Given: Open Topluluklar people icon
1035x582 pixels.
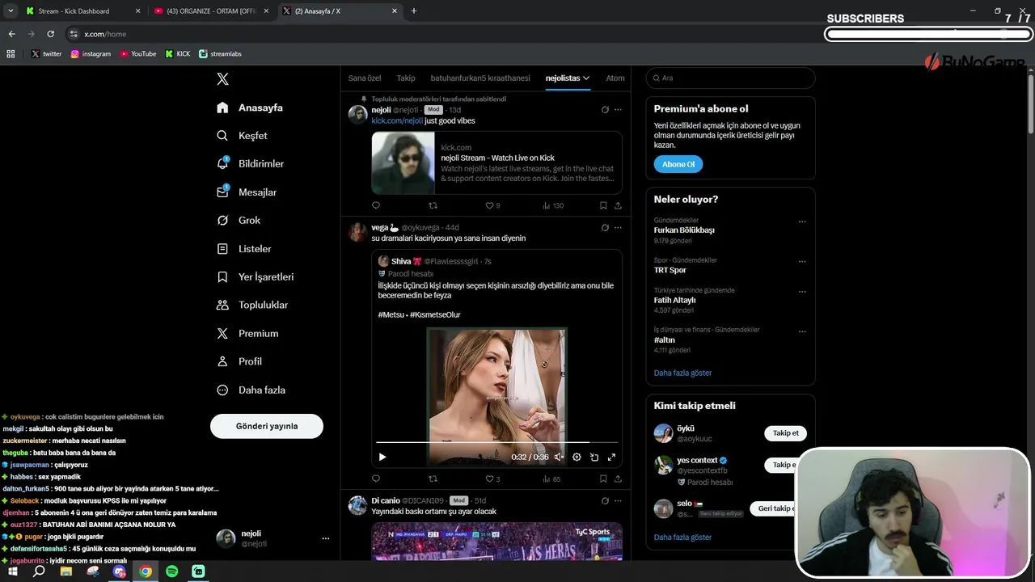Looking at the screenshot, I should point(222,305).
